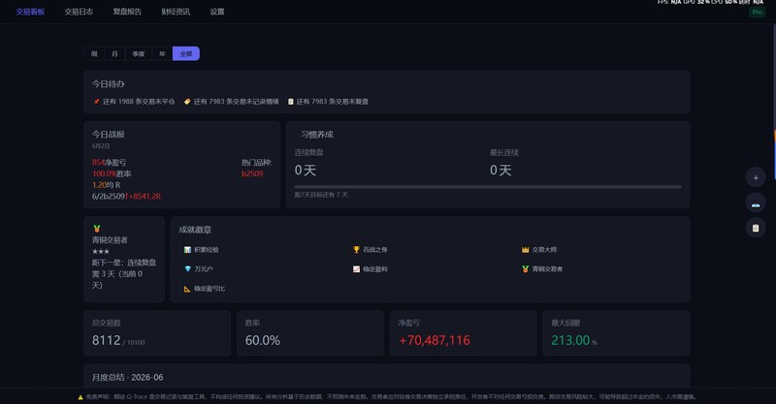Image resolution: width=776 pixels, height=404 pixels.
Task: Open the 设置 settings tab
Action: click(x=217, y=12)
